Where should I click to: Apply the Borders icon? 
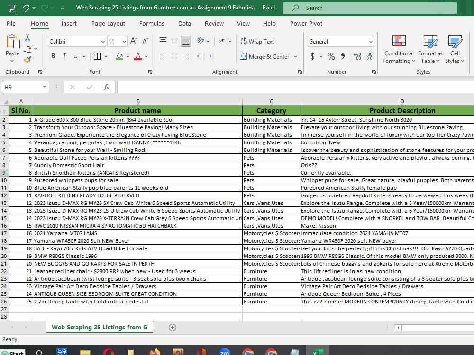coord(97,56)
